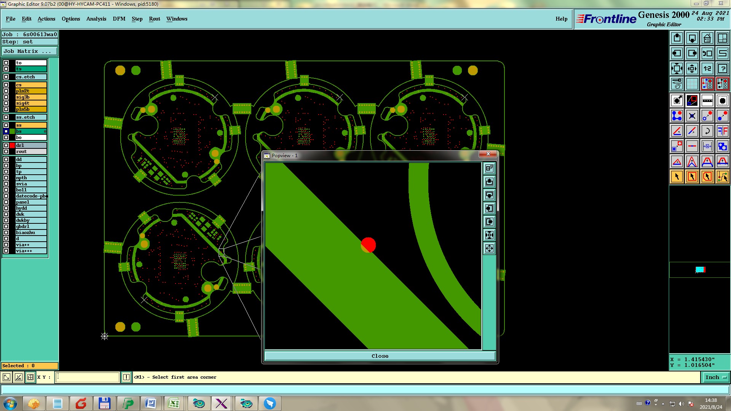Open the DFM menu
The width and height of the screenshot is (731, 411).
119,19
